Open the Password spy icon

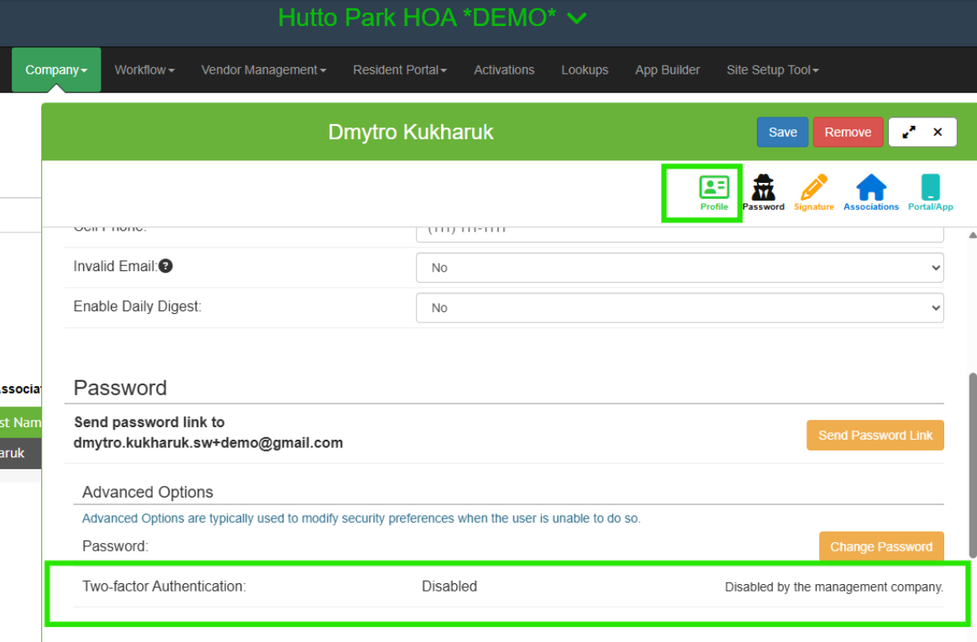click(x=763, y=192)
